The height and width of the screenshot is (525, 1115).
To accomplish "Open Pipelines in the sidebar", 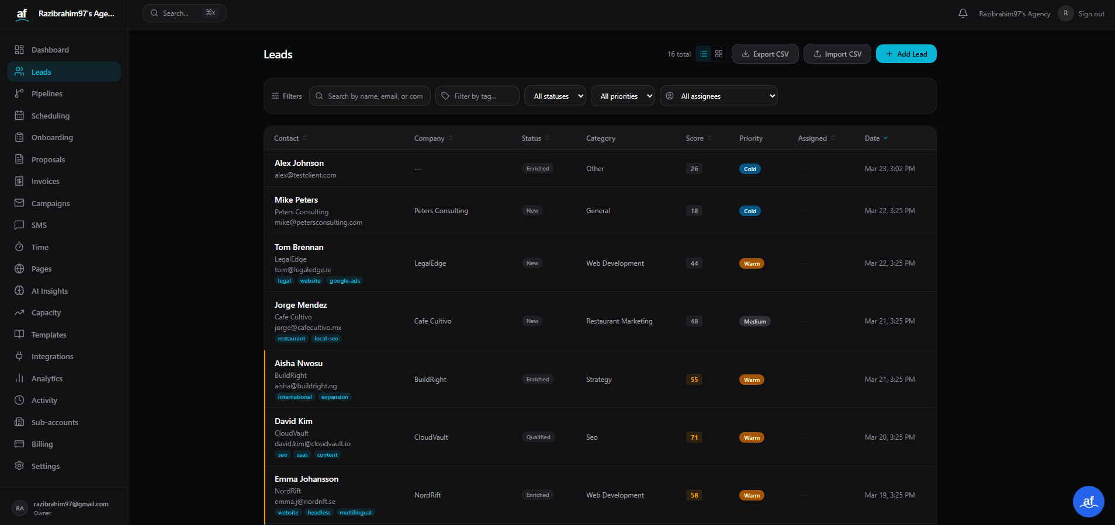I will [47, 93].
